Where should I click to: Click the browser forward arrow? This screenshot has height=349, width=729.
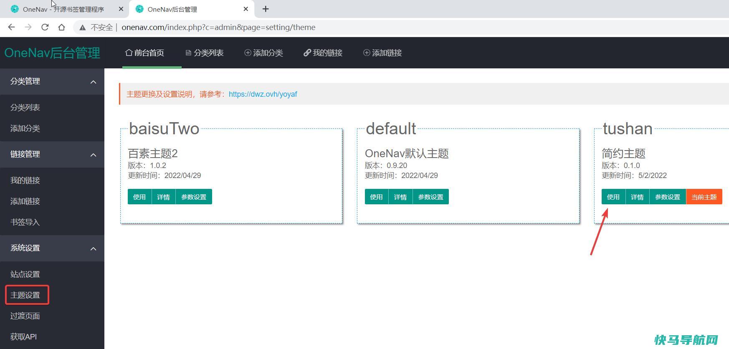[x=28, y=27]
